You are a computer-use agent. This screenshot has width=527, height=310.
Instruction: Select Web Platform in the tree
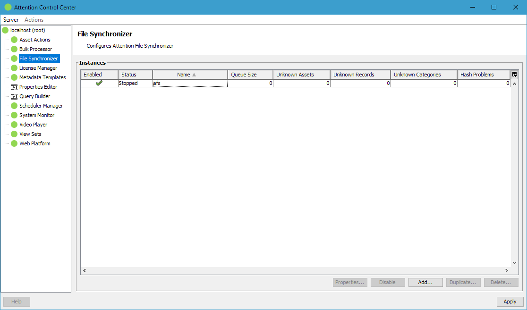[x=35, y=143]
